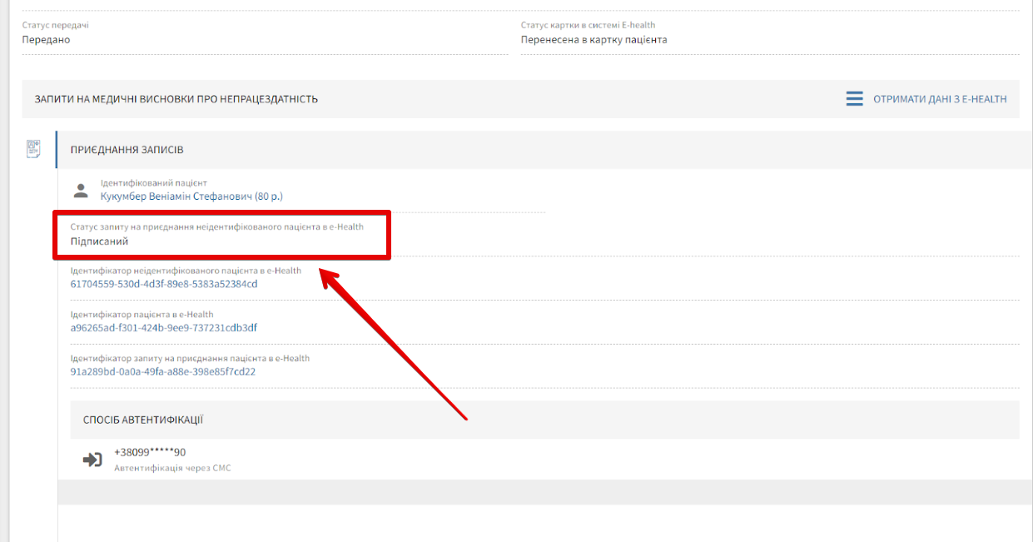Click ОТРИМАТИ ДАНІ З E-HEALTH
1033x542 pixels.
[x=939, y=99]
